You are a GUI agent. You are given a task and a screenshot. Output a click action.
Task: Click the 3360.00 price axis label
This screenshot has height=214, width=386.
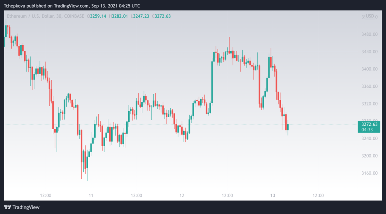coord(369,86)
